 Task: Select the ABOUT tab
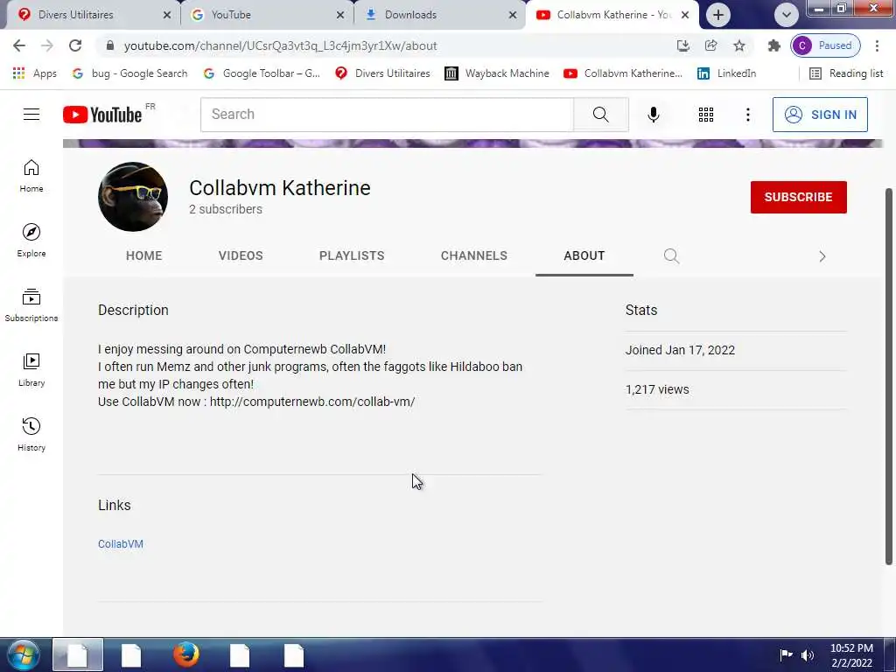pyautogui.click(x=584, y=256)
